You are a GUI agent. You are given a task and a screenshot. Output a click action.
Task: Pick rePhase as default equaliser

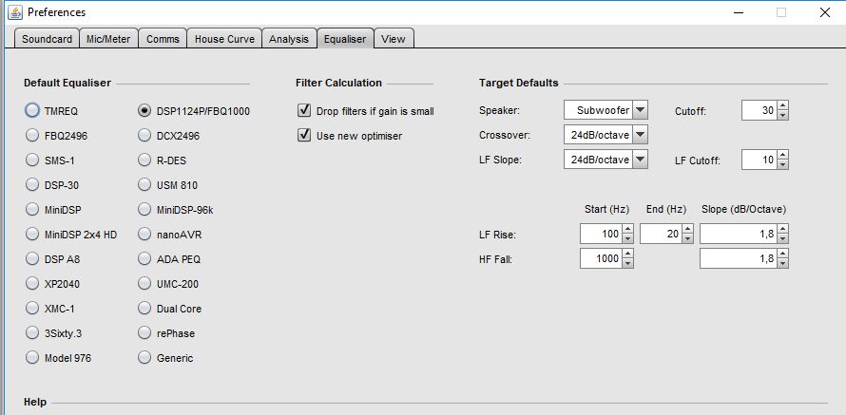pos(144,333)
